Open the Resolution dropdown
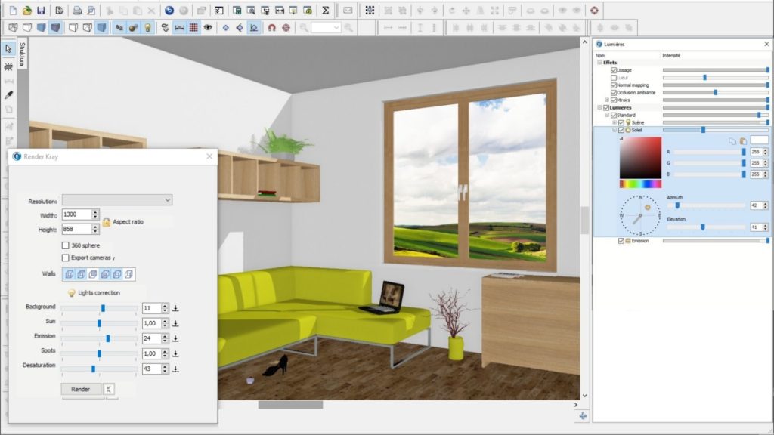The image size is (774, 435). pyautogui.click(x=117, y=200)
